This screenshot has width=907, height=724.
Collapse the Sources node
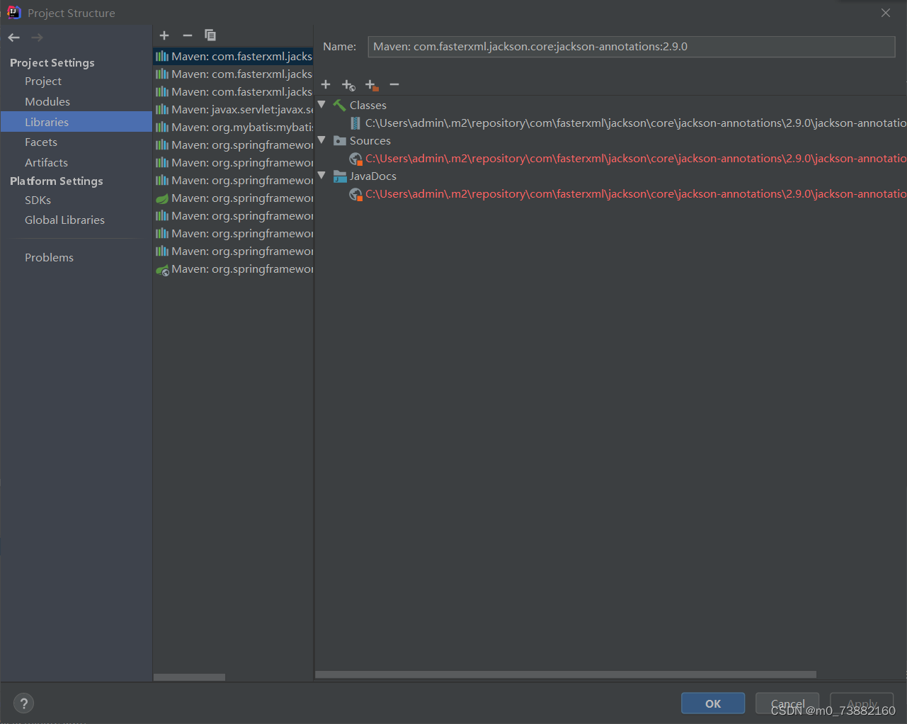[321, 140]
